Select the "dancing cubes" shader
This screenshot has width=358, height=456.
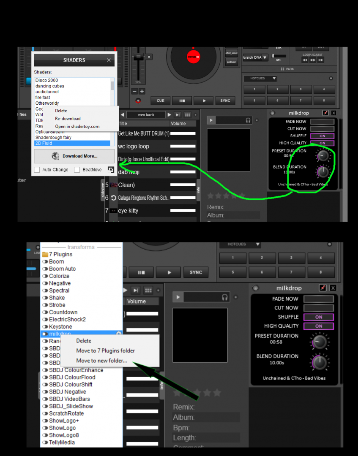click(50, 86)
